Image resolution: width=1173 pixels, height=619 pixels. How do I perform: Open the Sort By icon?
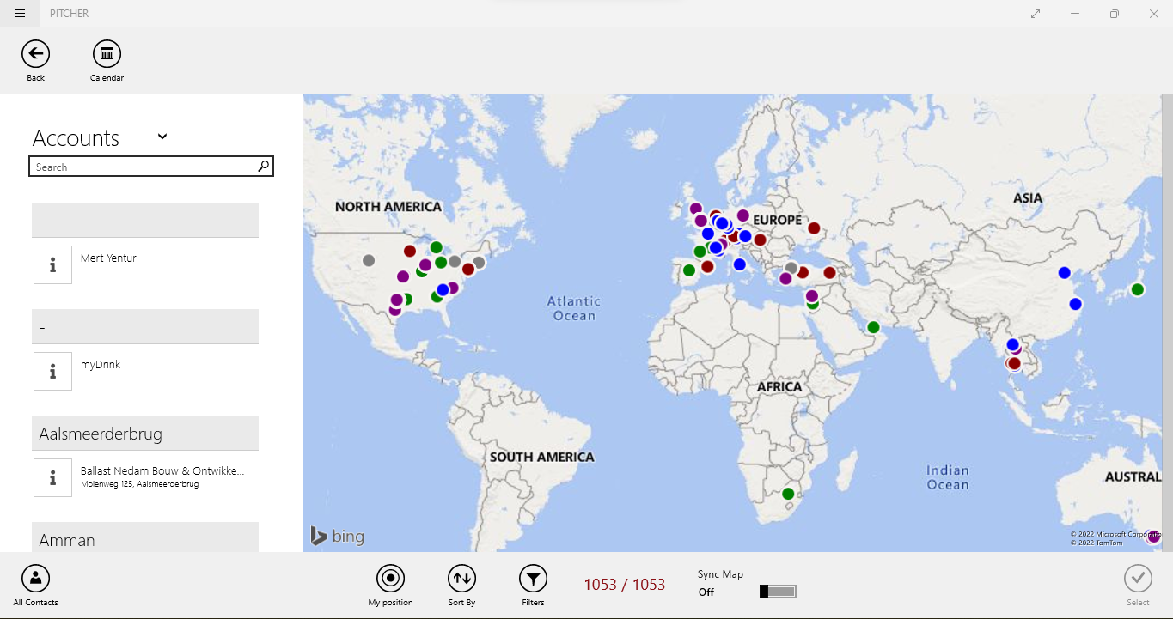[x=461, y=579]
